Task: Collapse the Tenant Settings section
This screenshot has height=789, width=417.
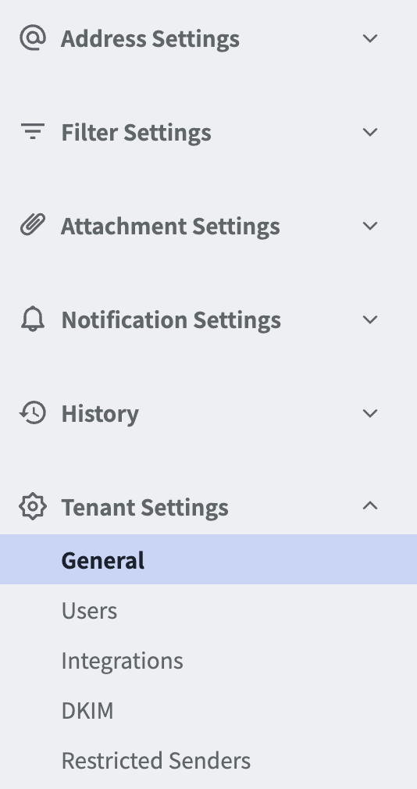Action: (x=370, y=506)
